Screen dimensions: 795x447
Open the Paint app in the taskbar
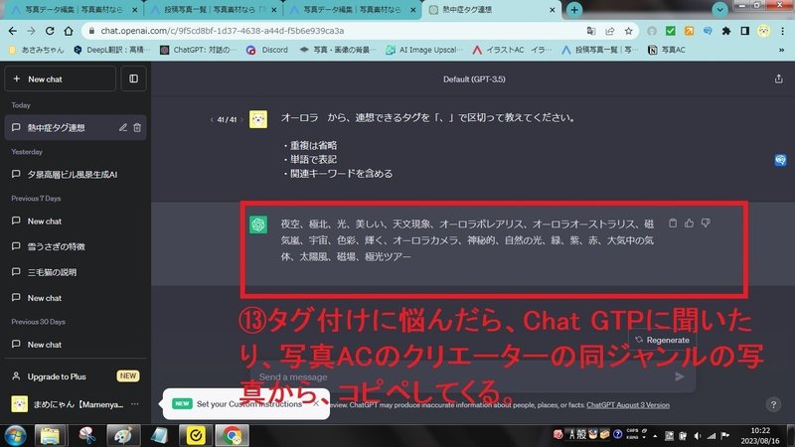[x=123, y=436]
